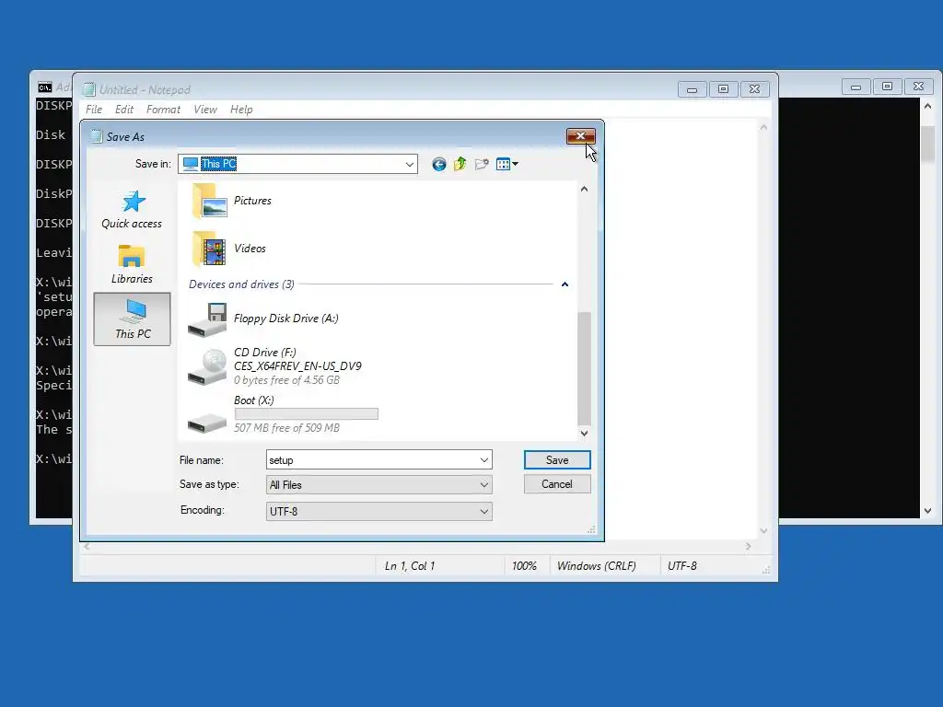
Task: Open Notepad View menu
Action: point(205,110)
